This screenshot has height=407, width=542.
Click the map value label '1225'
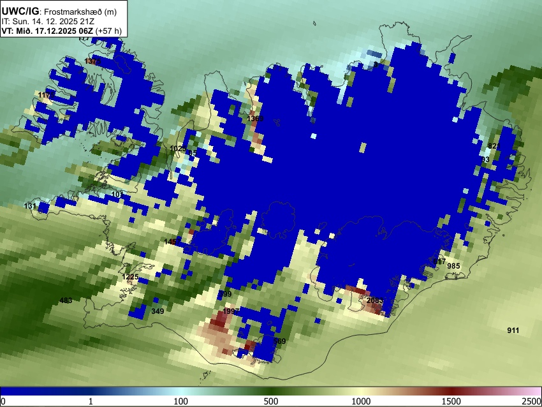[x=130, y=277]
